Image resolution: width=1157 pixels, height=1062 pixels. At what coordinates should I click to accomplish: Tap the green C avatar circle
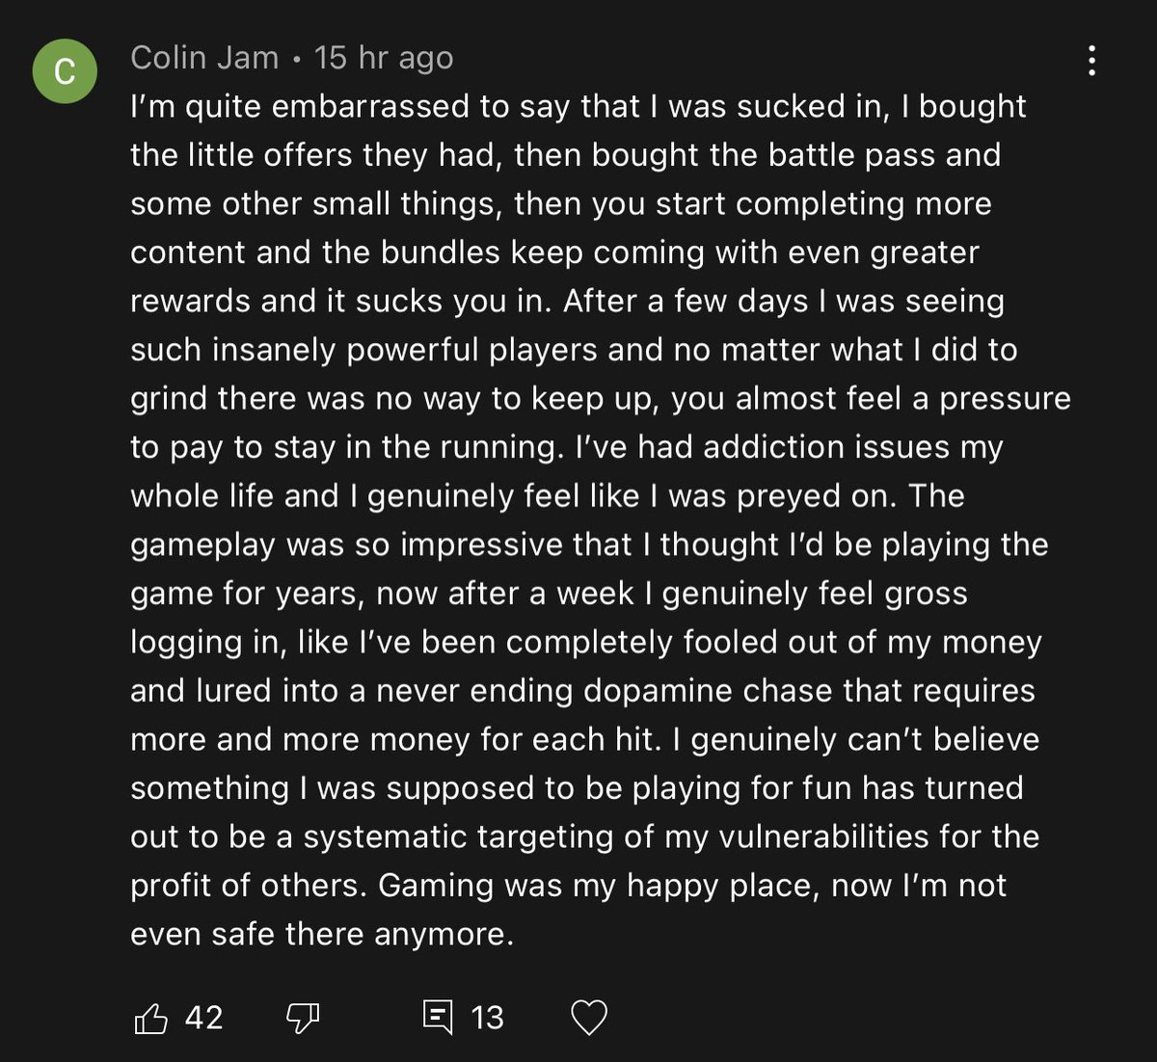click(x=65, y=71)
